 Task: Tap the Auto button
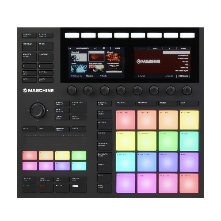pos(30,80)
